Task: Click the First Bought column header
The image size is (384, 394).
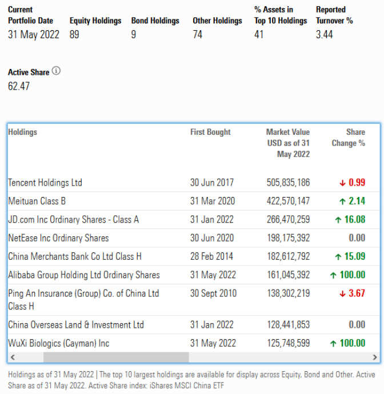Action: tap(210, 132)
